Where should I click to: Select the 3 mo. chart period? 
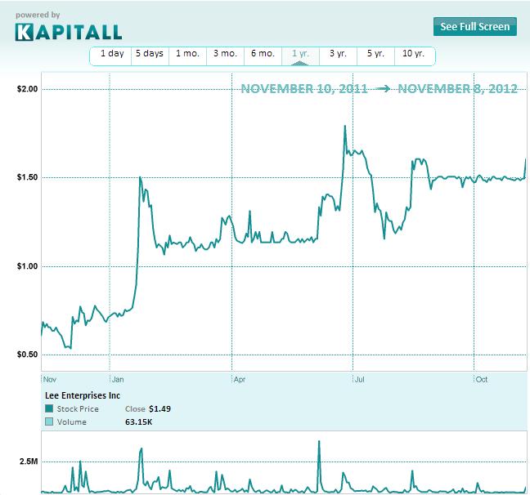[x=225, y=54]
